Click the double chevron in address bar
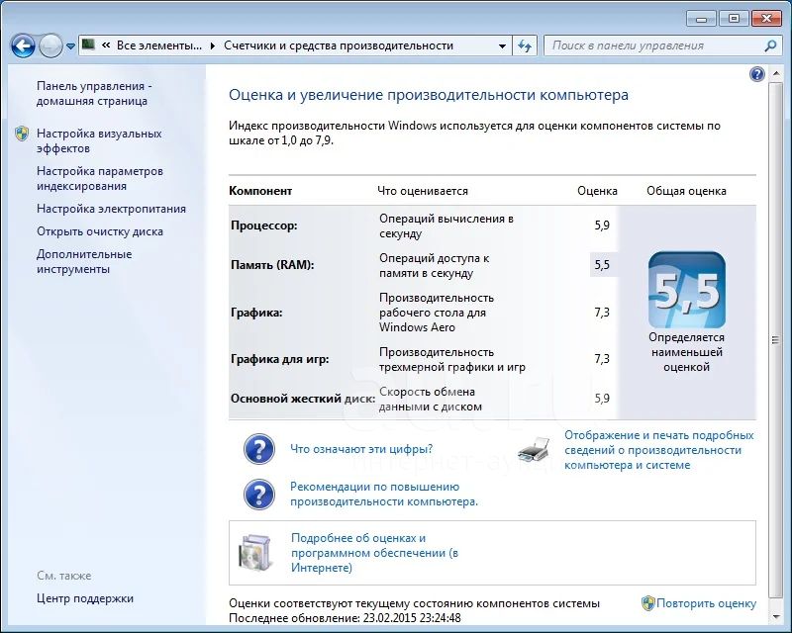Image resolution: width=792 pixels, height=633 pixels. coord(106,45)
